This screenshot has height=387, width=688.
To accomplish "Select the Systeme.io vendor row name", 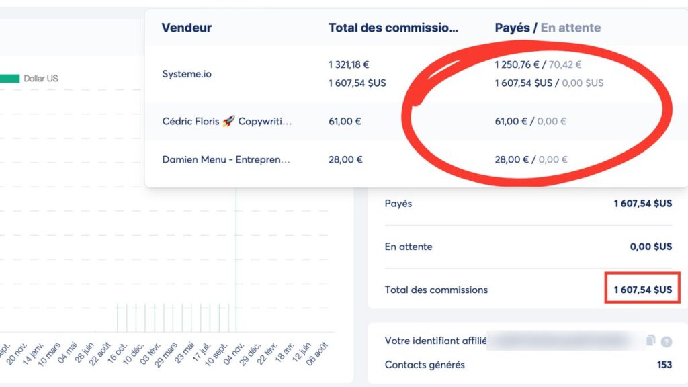I will 187,74.
